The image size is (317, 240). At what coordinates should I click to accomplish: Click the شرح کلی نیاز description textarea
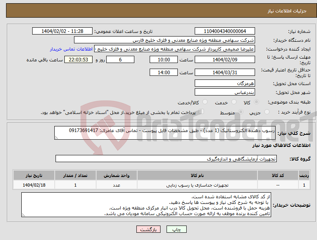point(165,133)
